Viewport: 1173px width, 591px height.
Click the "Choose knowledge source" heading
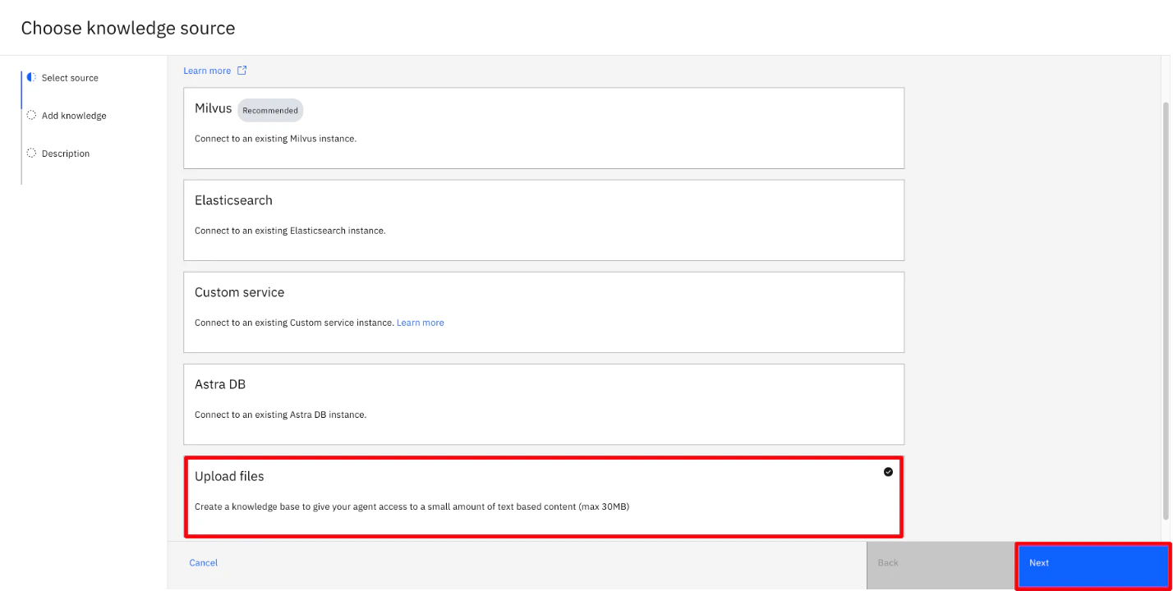pos(128,28)
